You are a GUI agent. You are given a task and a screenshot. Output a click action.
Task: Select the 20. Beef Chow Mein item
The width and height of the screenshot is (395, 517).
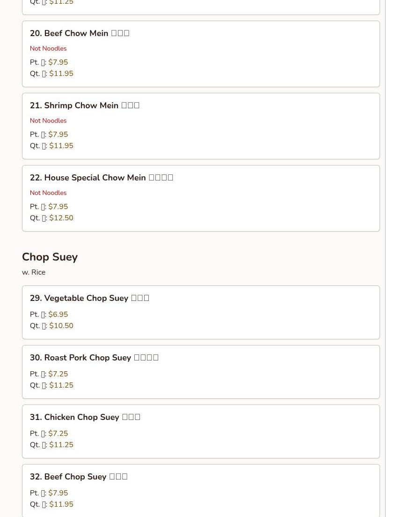pyautogui.click(x=201, y=54)
